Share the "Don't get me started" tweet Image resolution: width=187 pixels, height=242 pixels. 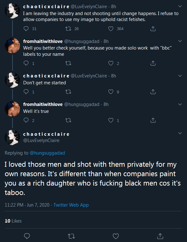[153, 92]
